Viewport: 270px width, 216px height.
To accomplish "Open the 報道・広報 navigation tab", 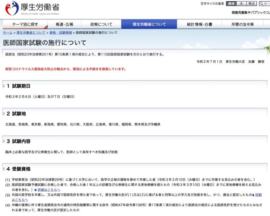I will 64,24.
